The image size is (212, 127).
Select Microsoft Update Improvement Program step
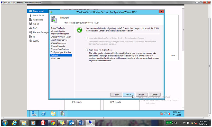click(x=60, y=32)
